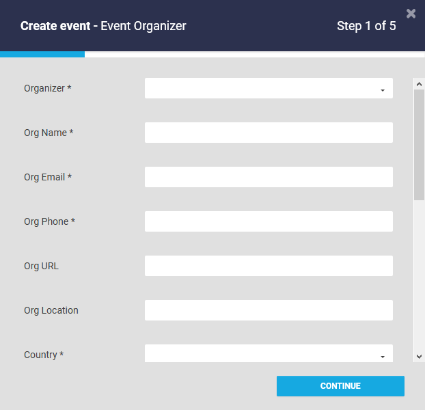Click the "Org Name *" label

coord(49,133)
